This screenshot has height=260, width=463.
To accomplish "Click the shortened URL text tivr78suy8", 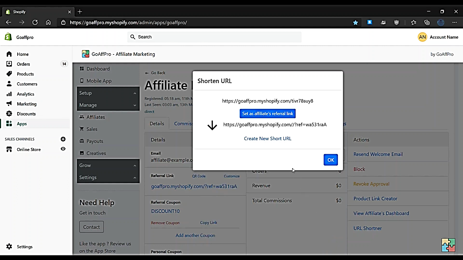I will coord(268,101).
